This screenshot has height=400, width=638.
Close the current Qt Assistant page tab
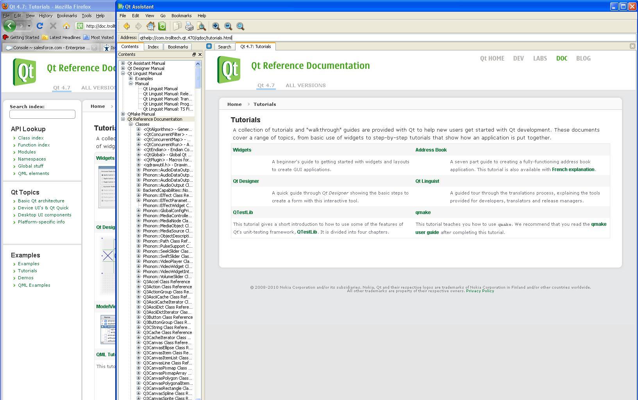633,46
